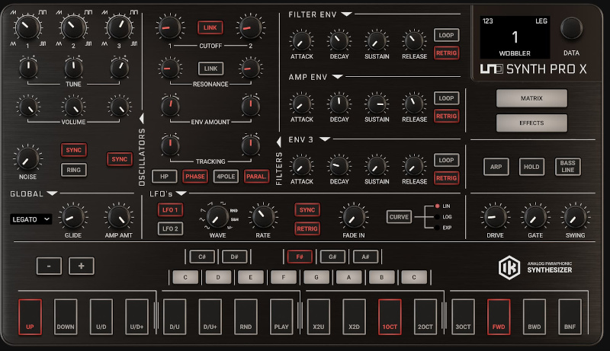This screenshot has width=610, height=351.
Task: Enable Amp Env Loop
Action: pos(446,98)
